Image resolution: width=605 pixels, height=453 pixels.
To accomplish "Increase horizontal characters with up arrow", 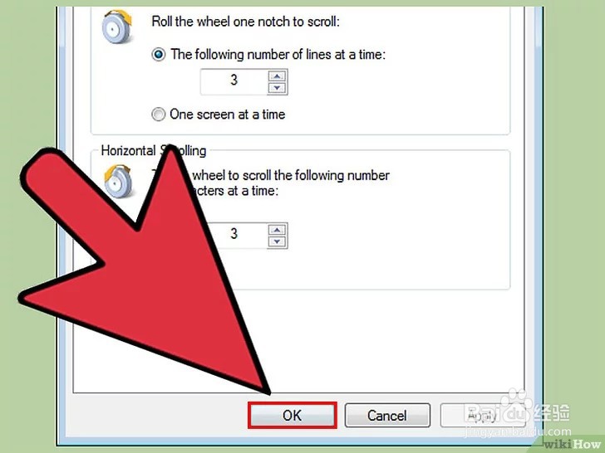I will (x=277, y=230).
